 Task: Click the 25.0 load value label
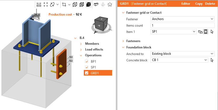tap(37, 15)
